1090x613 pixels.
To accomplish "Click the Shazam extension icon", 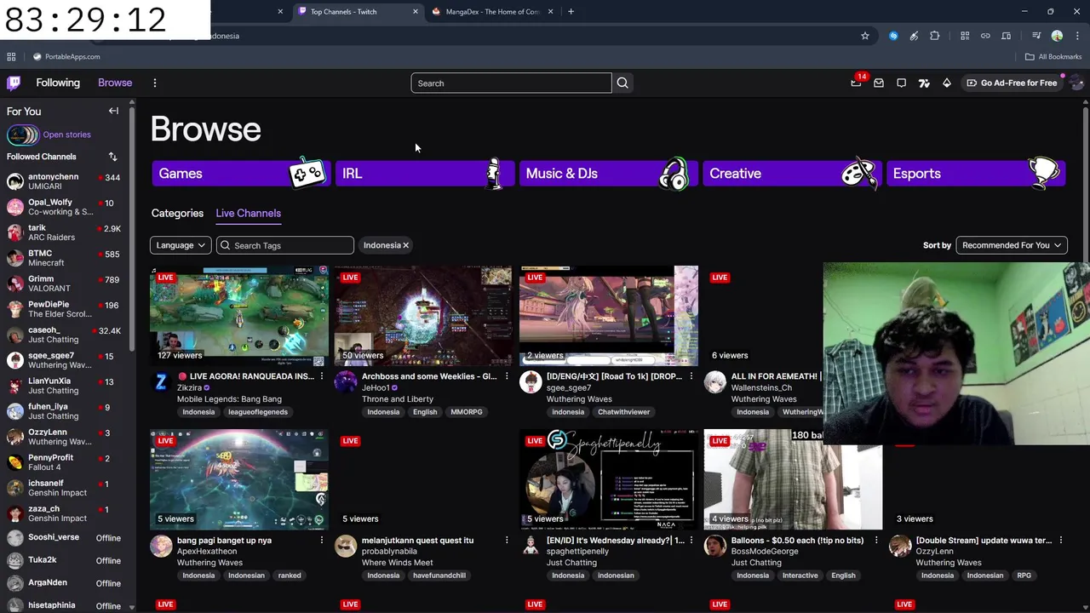I will click(893, 36).
